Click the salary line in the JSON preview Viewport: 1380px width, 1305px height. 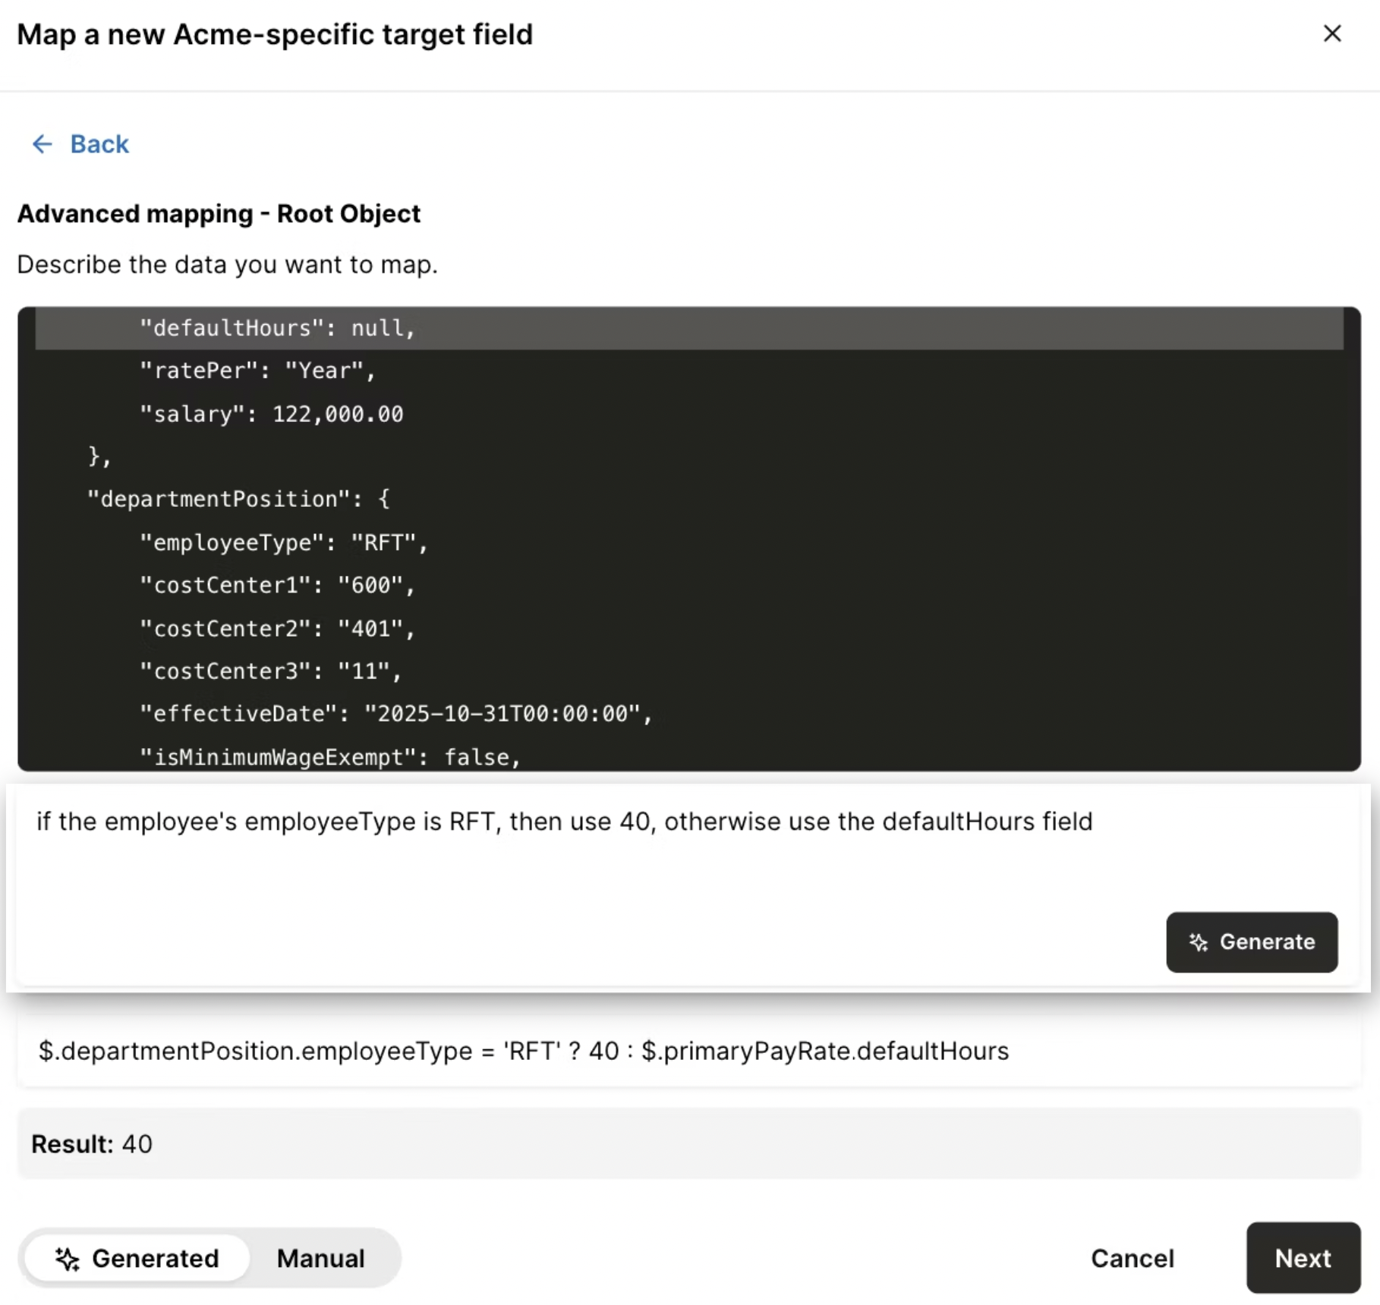[272, 414]
